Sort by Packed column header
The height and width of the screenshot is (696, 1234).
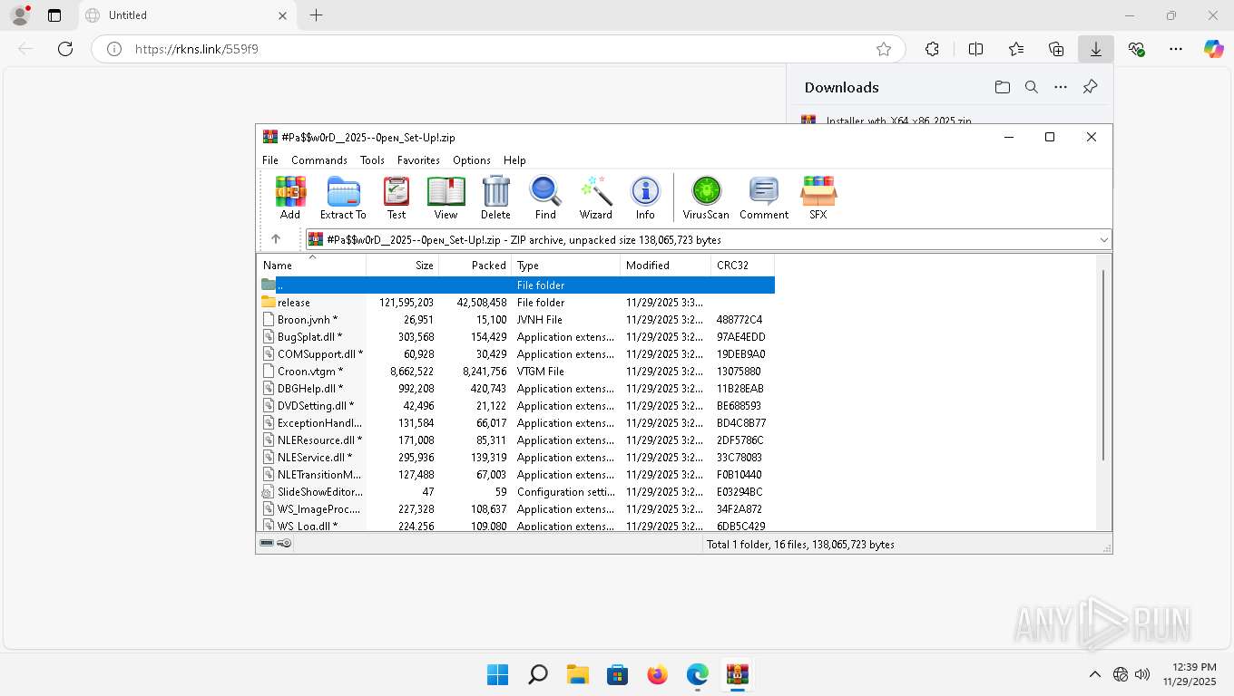(475, 266)
